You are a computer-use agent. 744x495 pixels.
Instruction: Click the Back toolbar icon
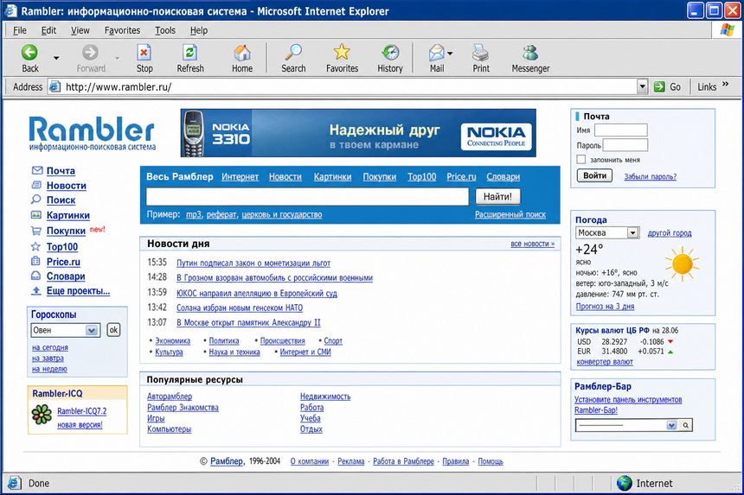coord(29,53)
